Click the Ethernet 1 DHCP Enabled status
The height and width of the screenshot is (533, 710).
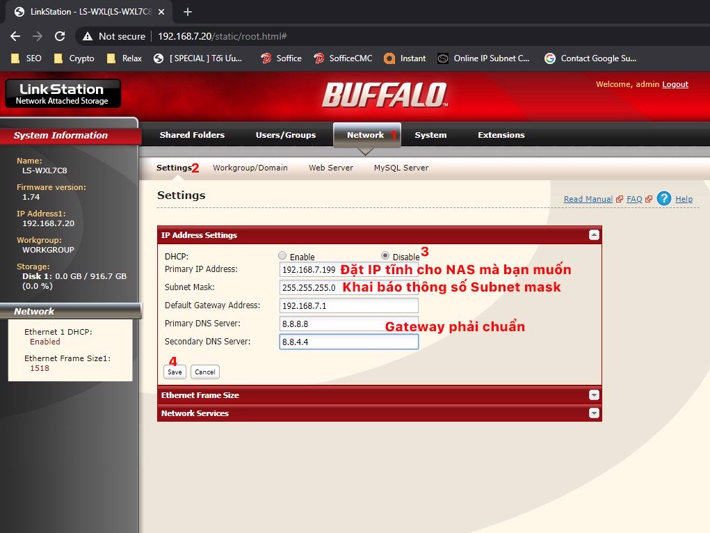pyautogui.click(x=45, y=342)
